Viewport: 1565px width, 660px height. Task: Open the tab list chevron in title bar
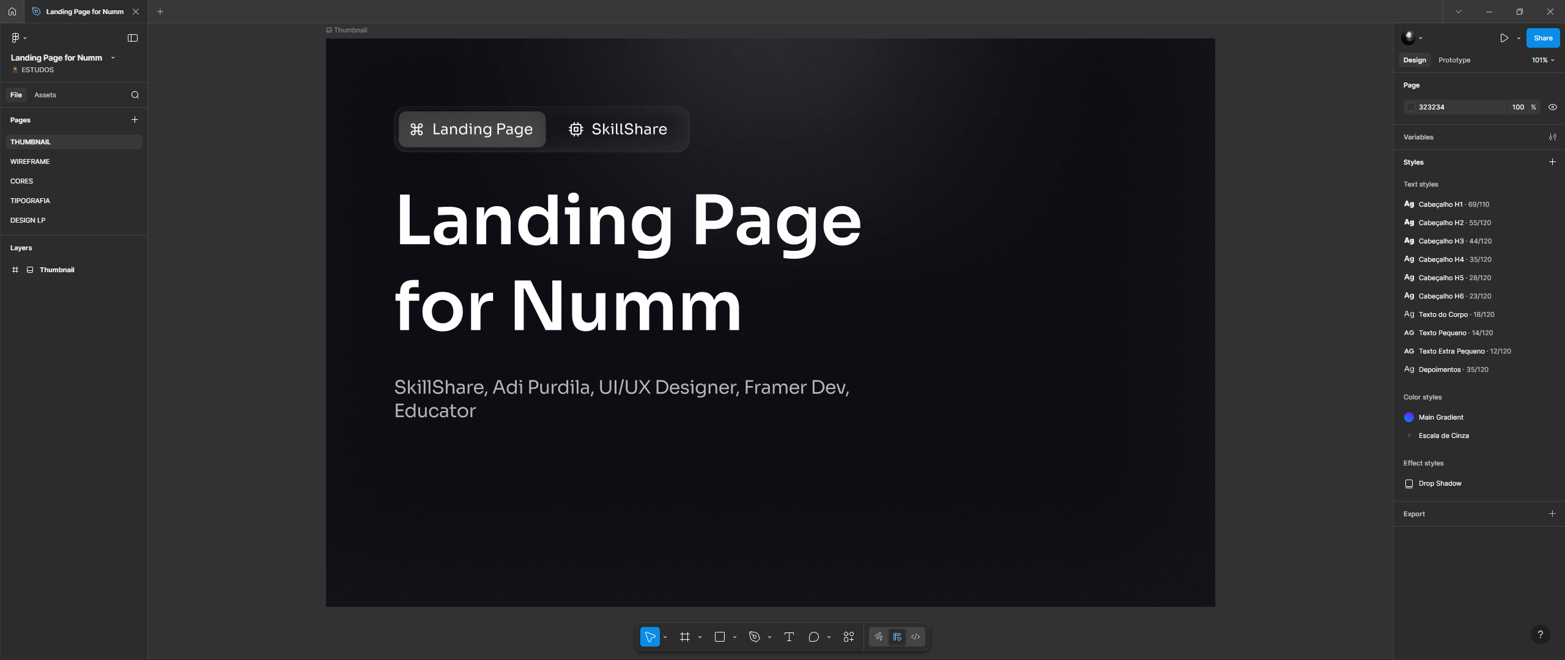click(x=1459, y=11)
